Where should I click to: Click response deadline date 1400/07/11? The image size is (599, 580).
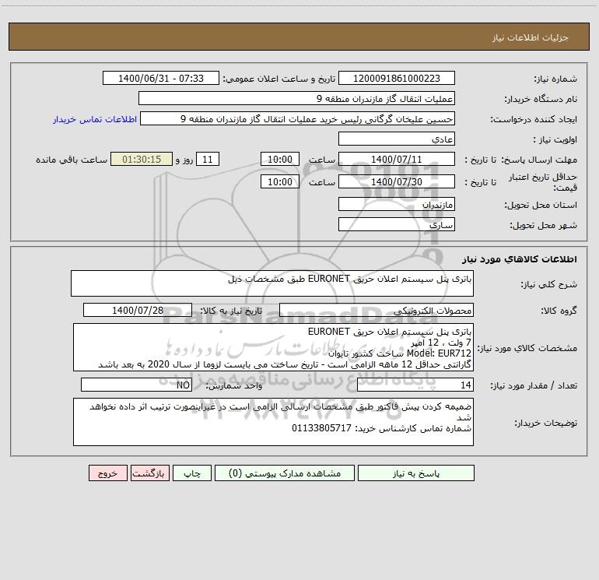click(x=397, y=159)
